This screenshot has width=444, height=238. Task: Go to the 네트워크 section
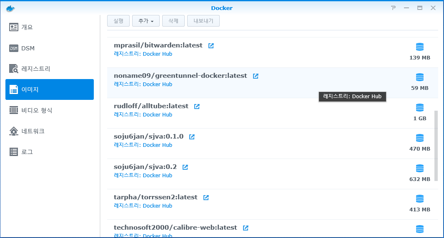click(x=50, y=131)
